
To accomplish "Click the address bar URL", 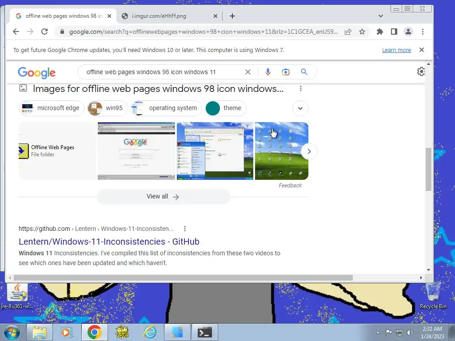I will (x=204, y=32).
